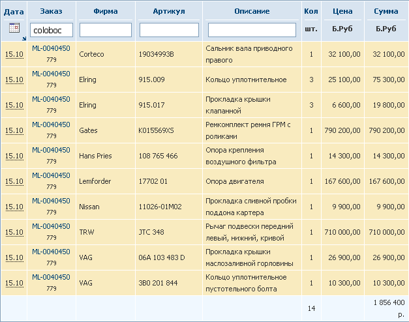
Task: Sort by the Описание column header
Action: tap(252, 11)
